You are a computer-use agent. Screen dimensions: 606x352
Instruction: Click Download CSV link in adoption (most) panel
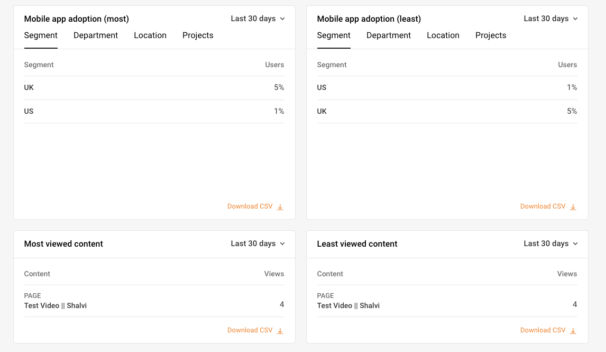(250, 206)
